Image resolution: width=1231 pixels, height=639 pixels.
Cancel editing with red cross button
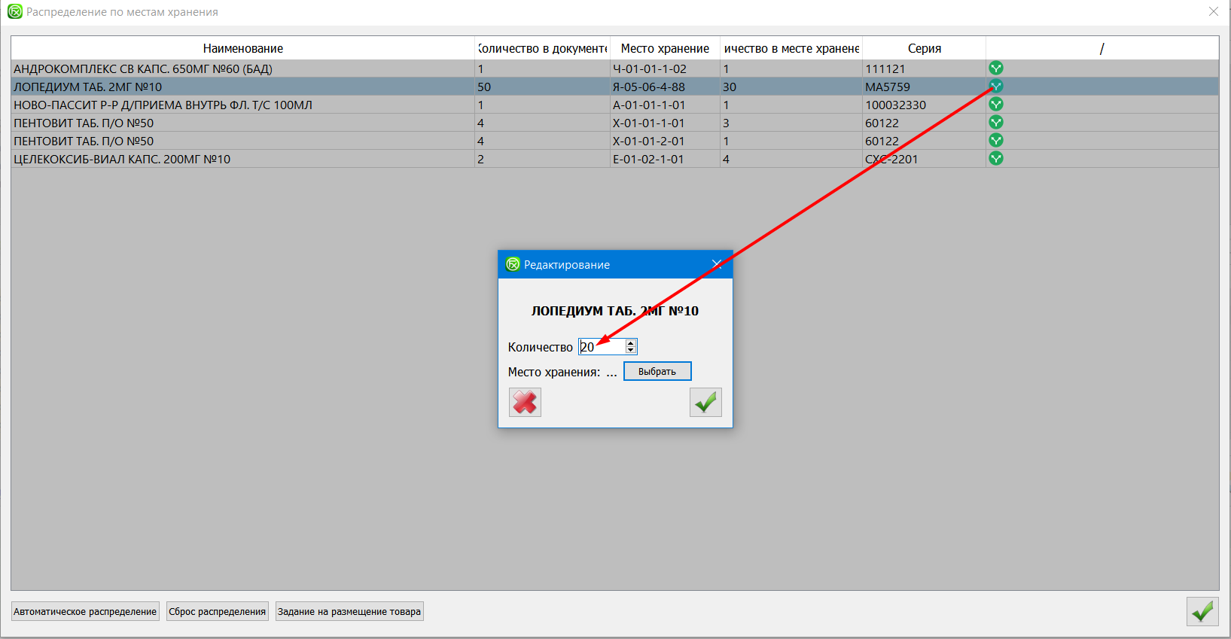click(x=525, y=403)
